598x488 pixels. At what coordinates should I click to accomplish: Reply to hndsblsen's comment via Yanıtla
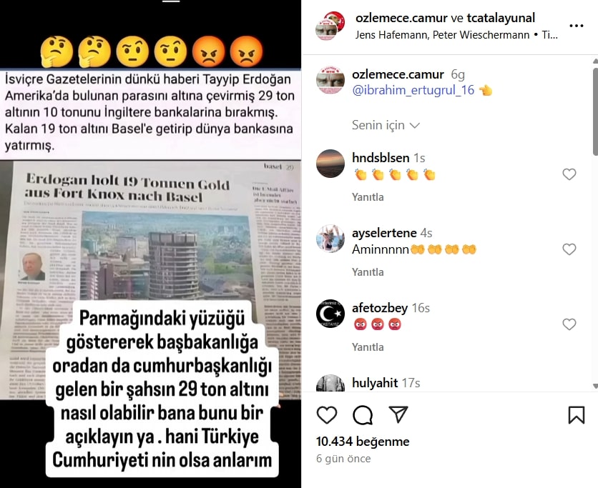(368, 197)
